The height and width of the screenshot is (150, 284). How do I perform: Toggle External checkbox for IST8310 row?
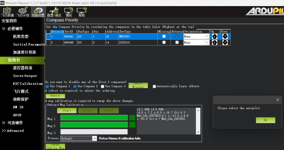click(177, 42)
